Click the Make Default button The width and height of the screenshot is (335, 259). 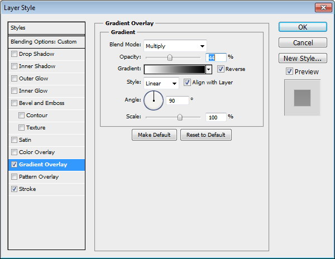[154, 135]
